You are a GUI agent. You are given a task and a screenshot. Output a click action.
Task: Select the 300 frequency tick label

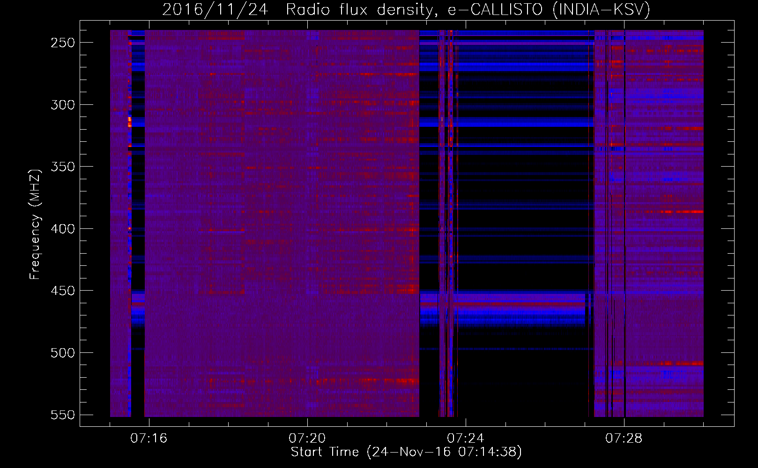pos(63,105)
